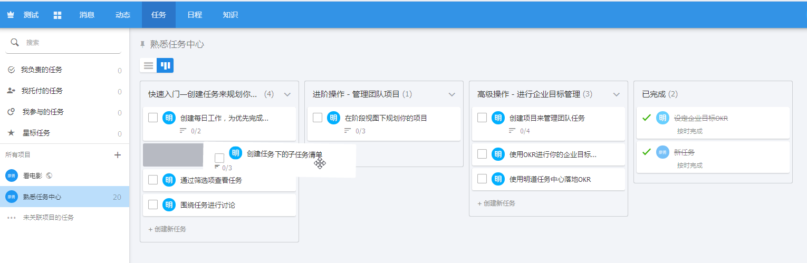Open the 消息 tab
The width and height of the screenshot is (807, 263).
[x=87, y=15]
